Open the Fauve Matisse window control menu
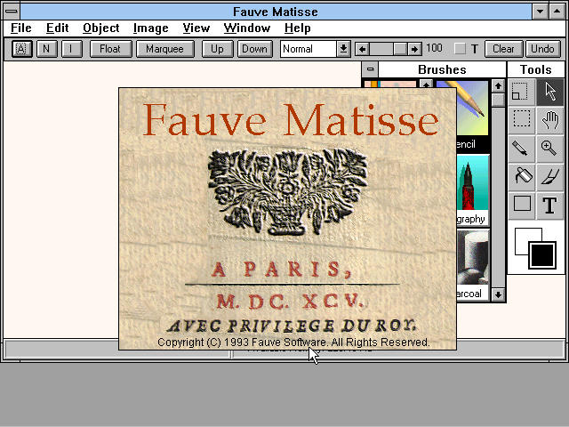 click(12, 11)
